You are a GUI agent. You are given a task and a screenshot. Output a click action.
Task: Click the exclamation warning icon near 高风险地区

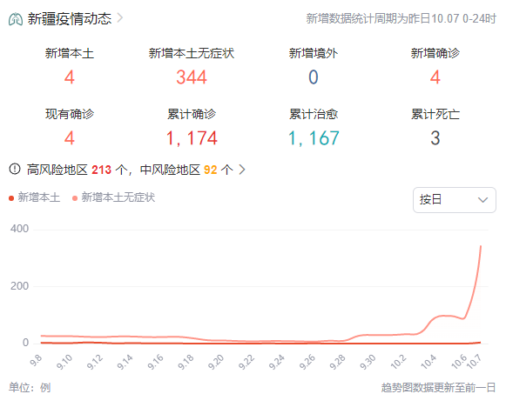point(15,169)
